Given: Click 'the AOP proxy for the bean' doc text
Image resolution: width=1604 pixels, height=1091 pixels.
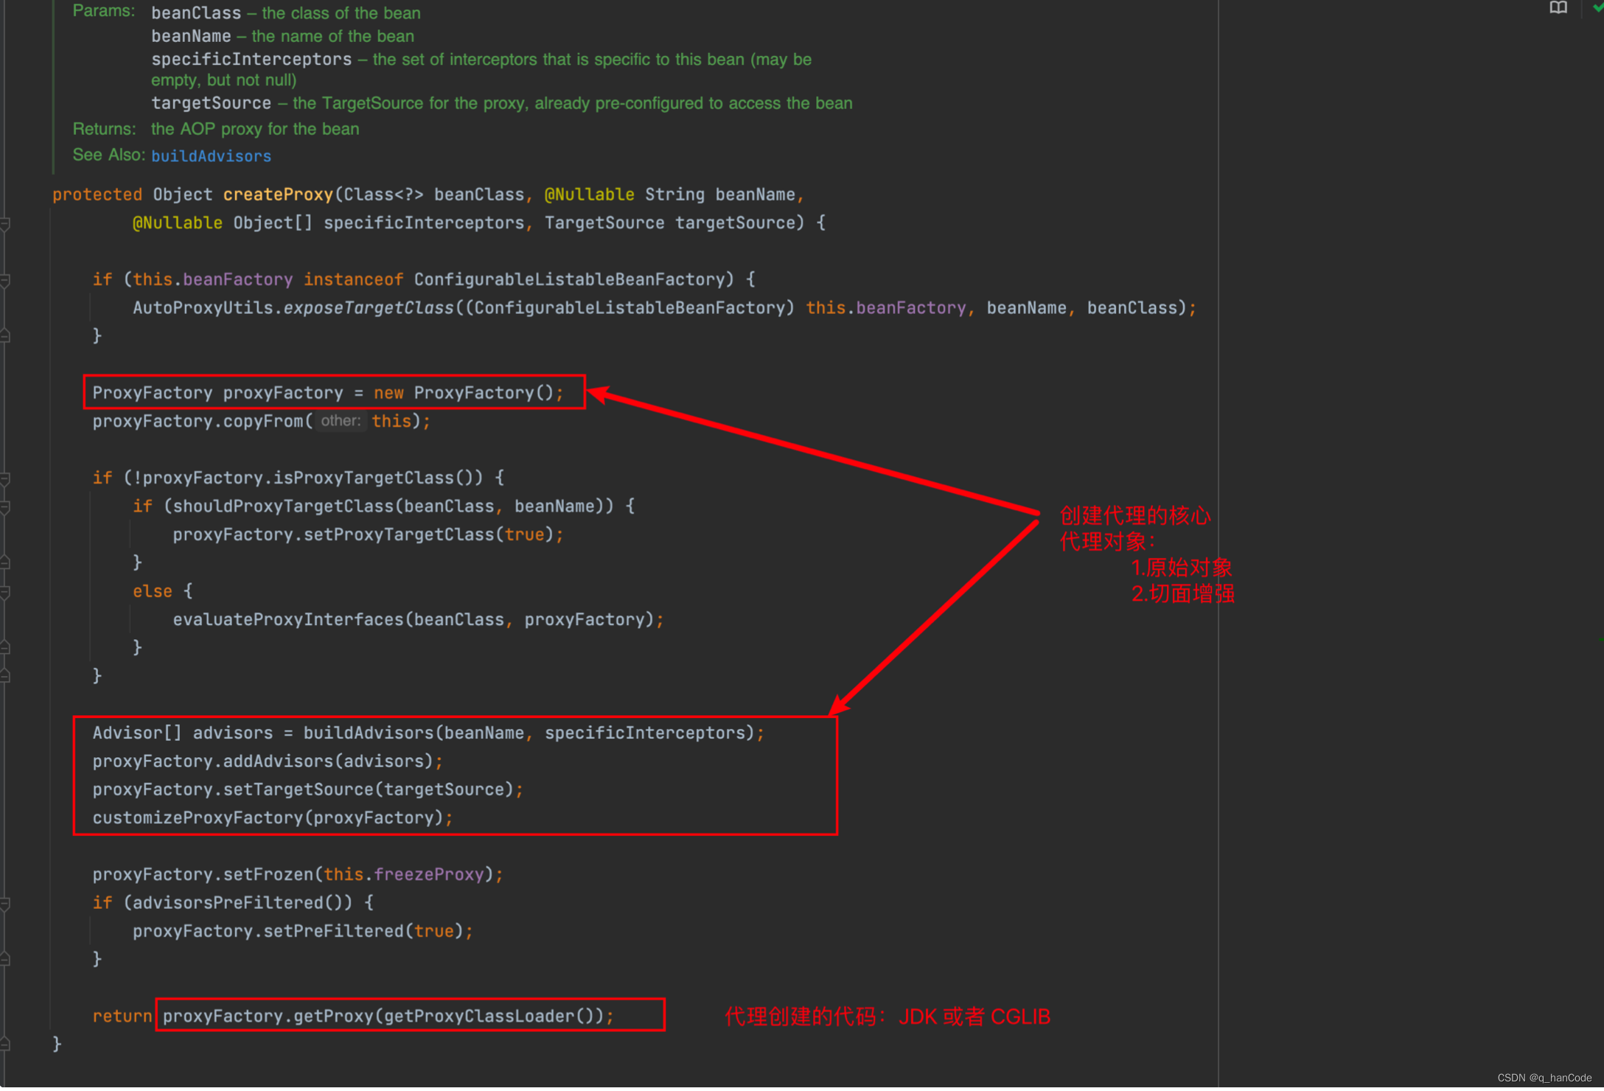Looking at the screenshot, I should pos(255,129).
